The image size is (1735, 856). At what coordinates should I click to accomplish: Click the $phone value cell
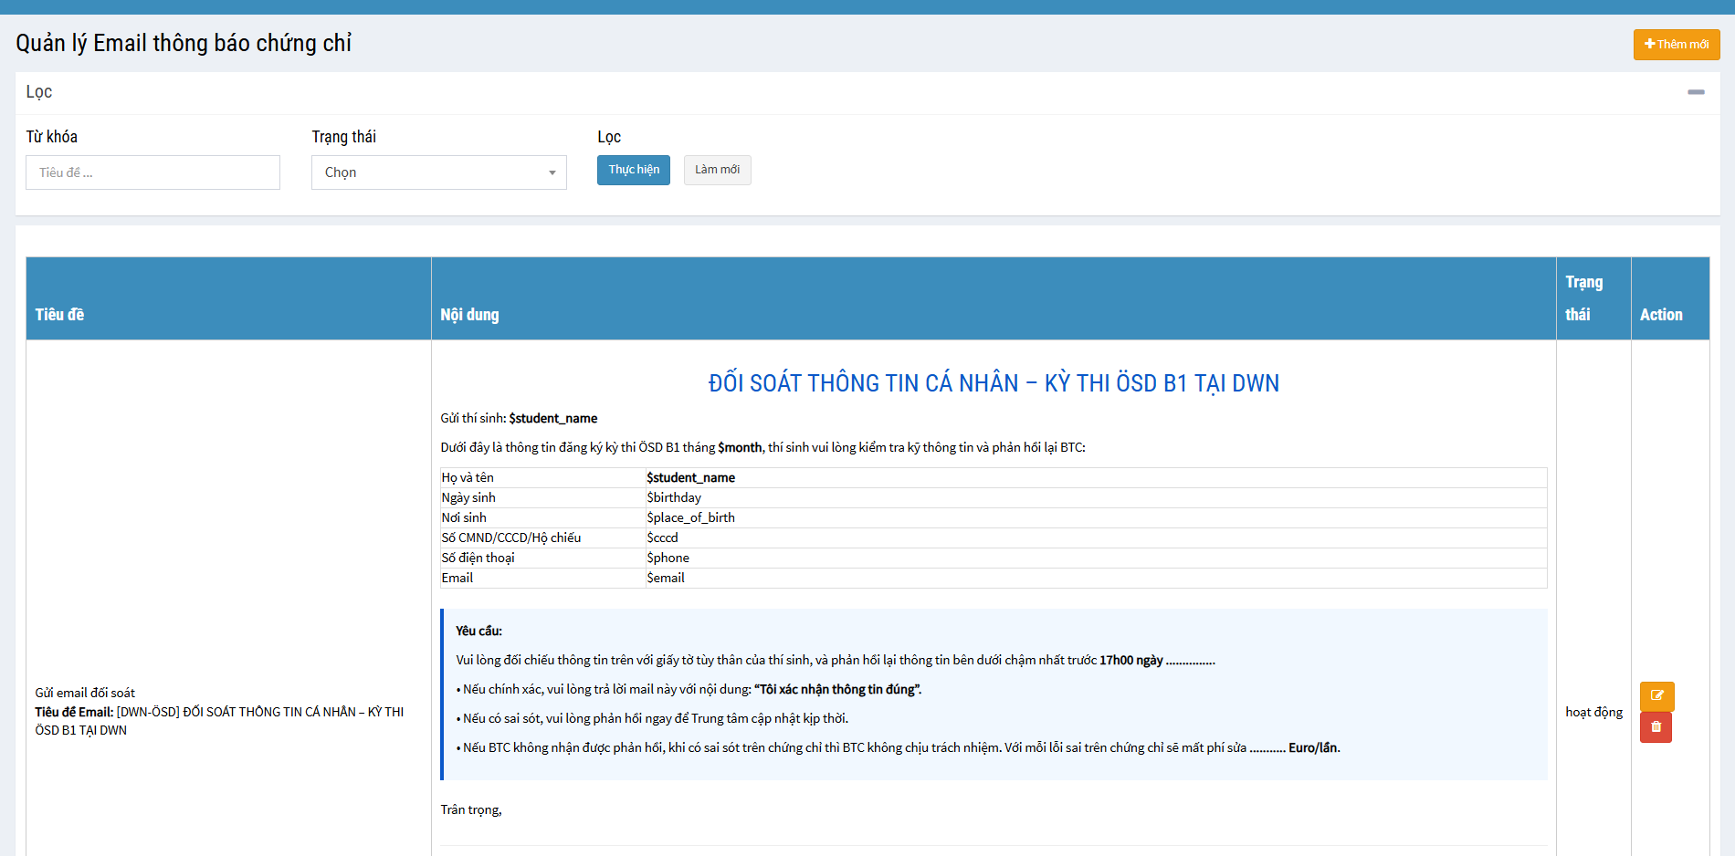coord(668,558)
